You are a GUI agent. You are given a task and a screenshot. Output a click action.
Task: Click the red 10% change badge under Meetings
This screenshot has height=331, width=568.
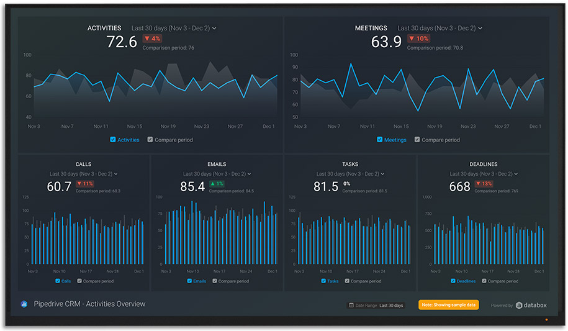[419, 39]
